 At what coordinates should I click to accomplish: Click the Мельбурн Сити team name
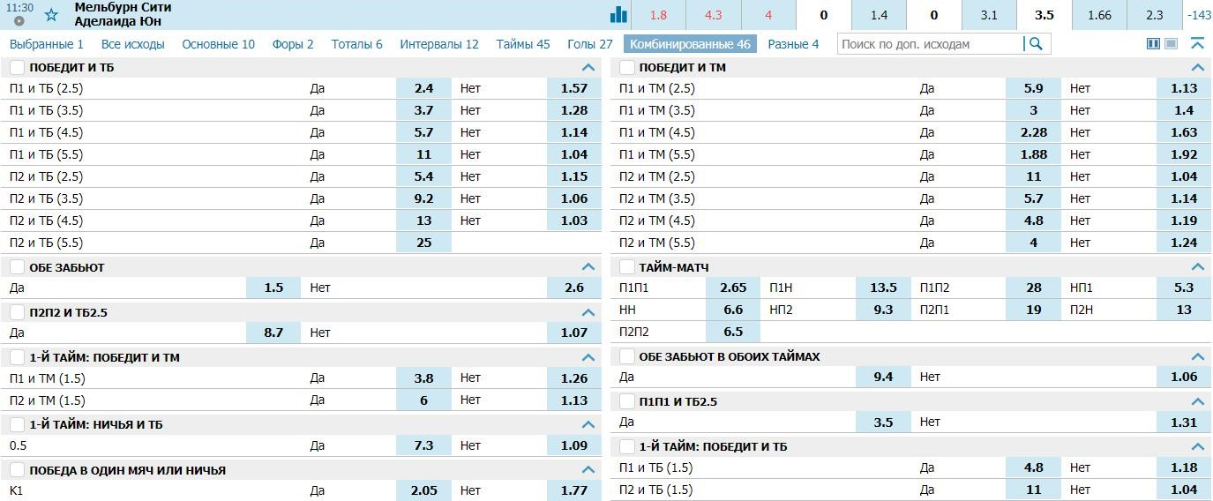(123, 7)
